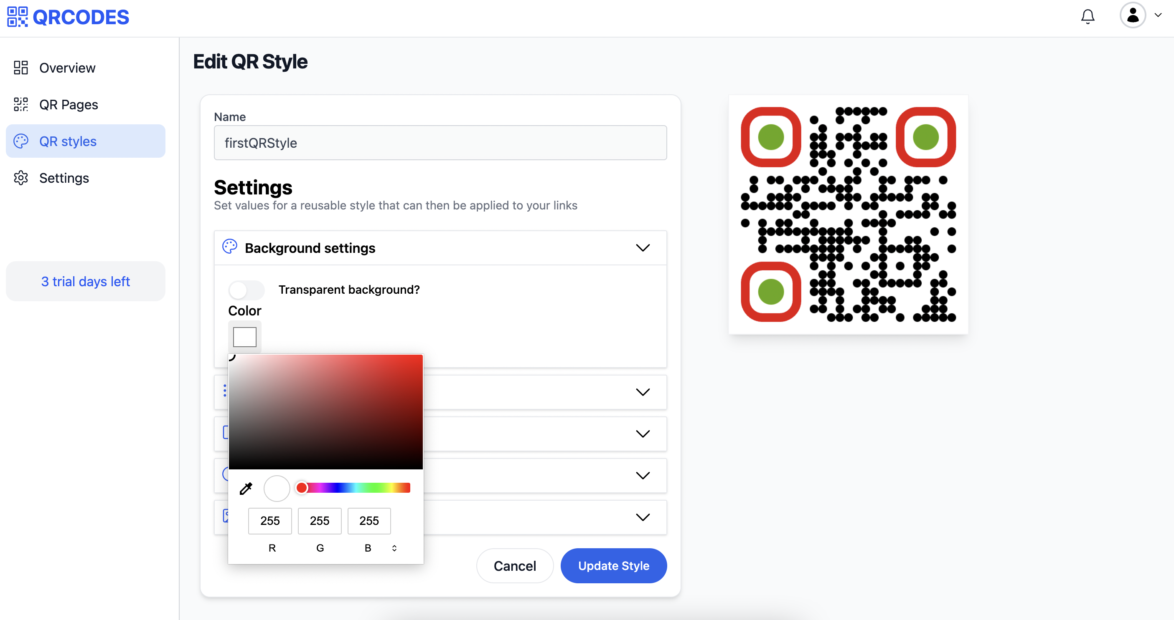Image resolution: width=1174 pixels, height=620 pixels.
Task: Click Cancel to discard changes
Action: (515, 565)
